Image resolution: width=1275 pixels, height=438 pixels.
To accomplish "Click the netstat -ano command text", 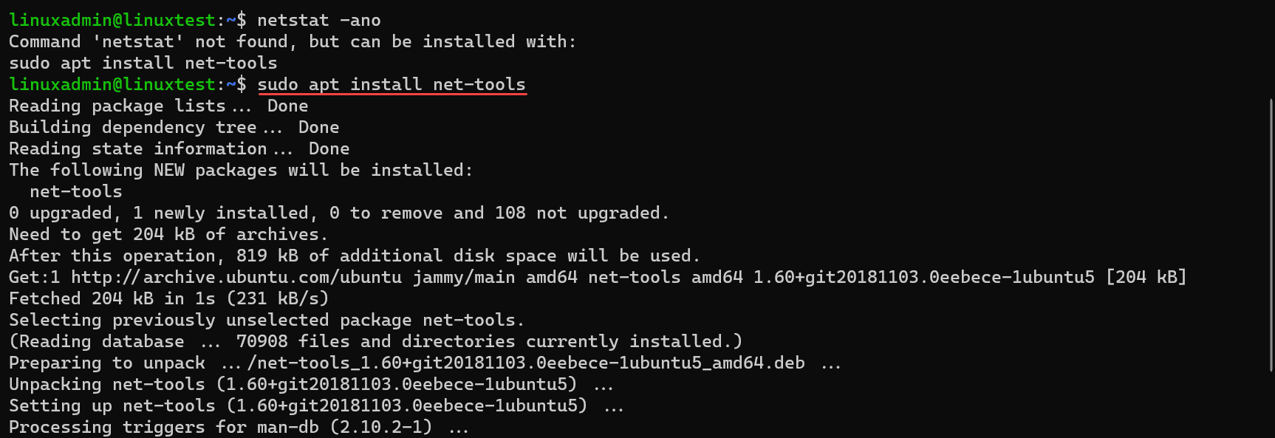I will click(319, 21).
